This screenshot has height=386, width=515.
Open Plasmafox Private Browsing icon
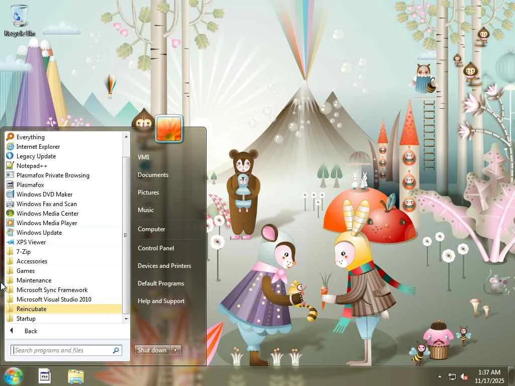[x=10, y=175]
